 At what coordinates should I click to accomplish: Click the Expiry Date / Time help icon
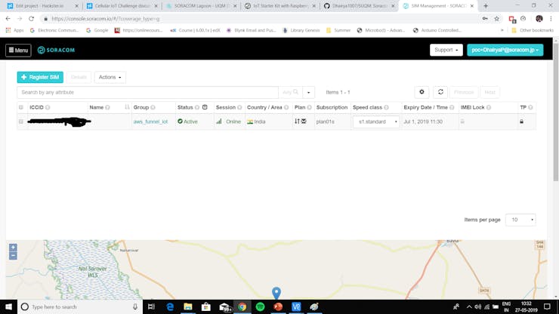click(x=452, y=107)
